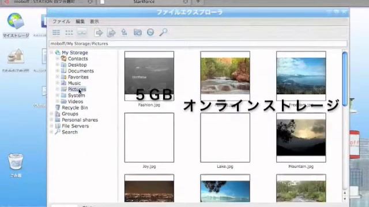Open the magnifier search tool
Image resolution: width=369 pixels, height=207 pixels.
(163, 32)
